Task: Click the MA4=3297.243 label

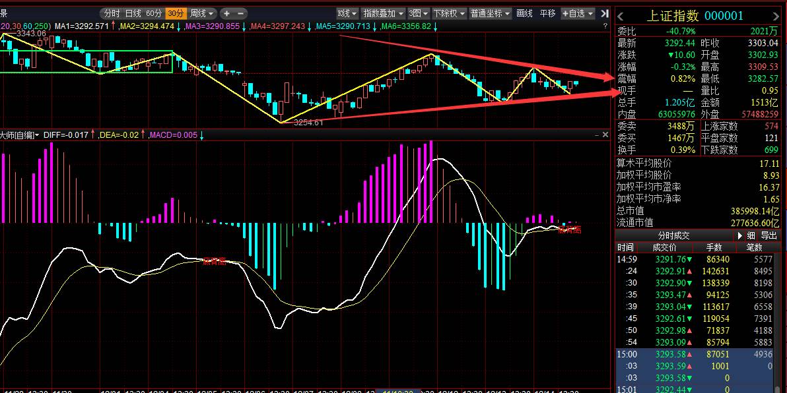Action: point(277,26)
